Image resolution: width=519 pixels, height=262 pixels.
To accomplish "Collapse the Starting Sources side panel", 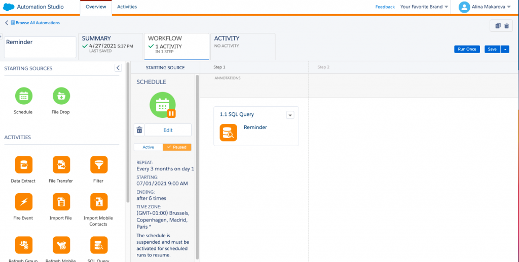I will tap(118, 68).
